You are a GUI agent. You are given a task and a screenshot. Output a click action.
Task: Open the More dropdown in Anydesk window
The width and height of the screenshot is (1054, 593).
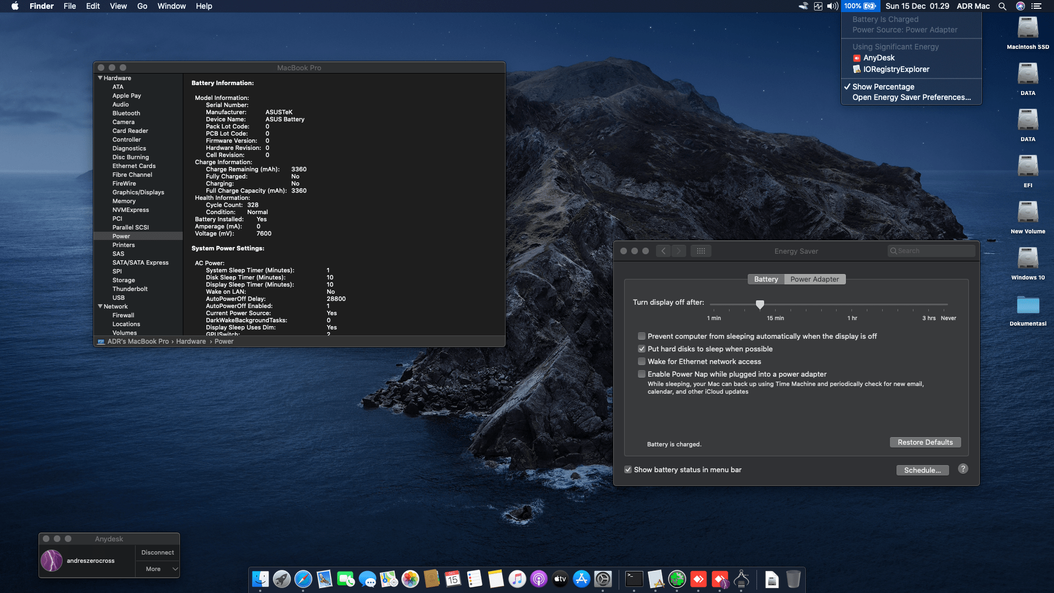coord(158,569)
